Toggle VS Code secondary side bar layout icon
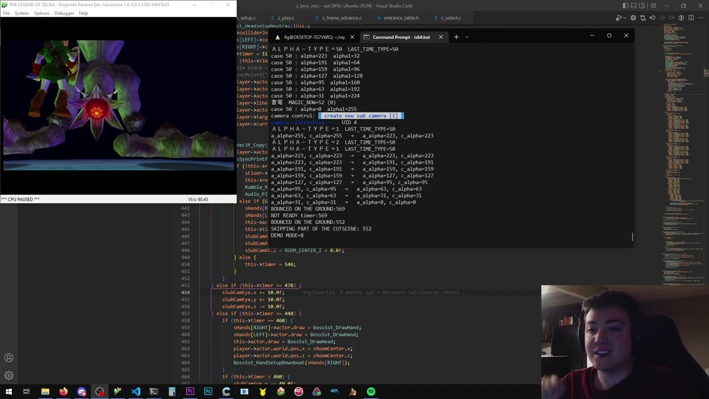Image resolution: width=709 pixels, height=399 pixels. (x=643, y=6)
